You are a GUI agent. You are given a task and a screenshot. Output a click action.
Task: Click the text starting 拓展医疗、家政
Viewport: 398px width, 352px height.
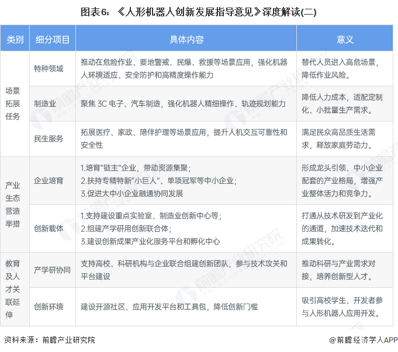pyautogui.click(x=184, y=138)
